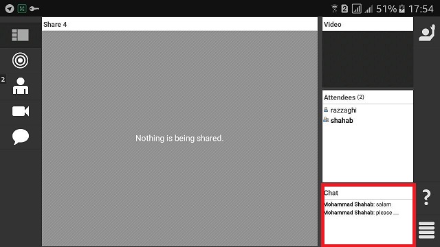Tap the Nothing is being shared area
Image resolution: width=440 pixels, height=247 pixels.
pyautogui.click(x=179, y=139)
